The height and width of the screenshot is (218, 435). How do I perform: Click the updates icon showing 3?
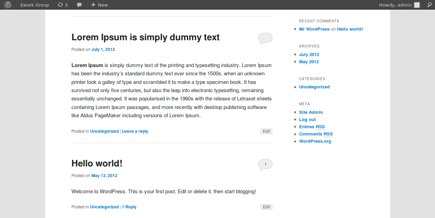coord(62,5)
